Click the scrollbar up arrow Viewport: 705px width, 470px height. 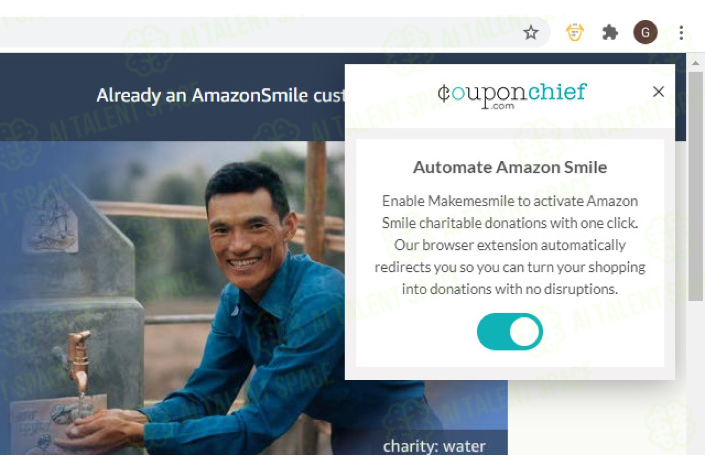[696, 63]
